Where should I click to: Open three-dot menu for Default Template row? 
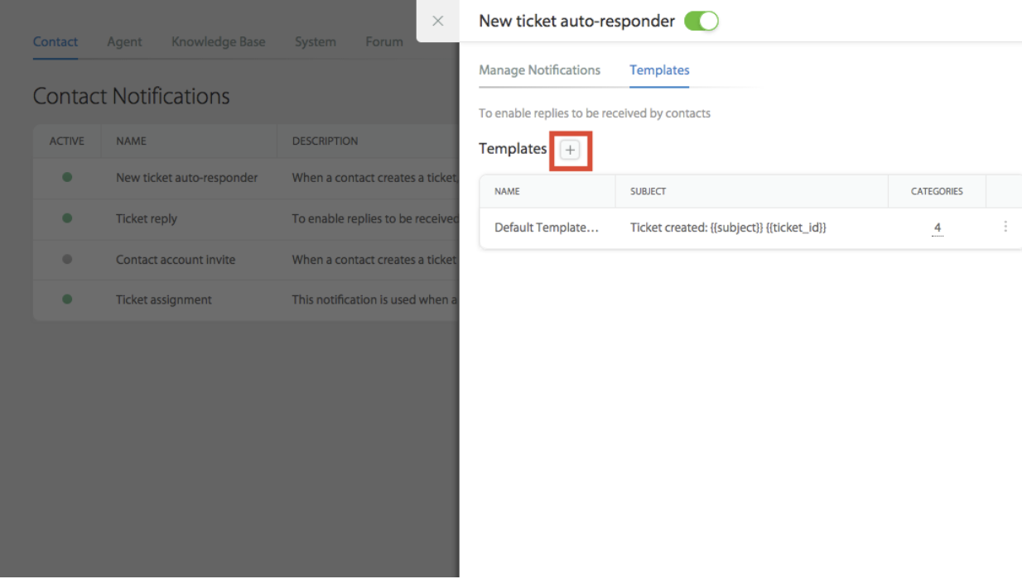(1005, 227)
